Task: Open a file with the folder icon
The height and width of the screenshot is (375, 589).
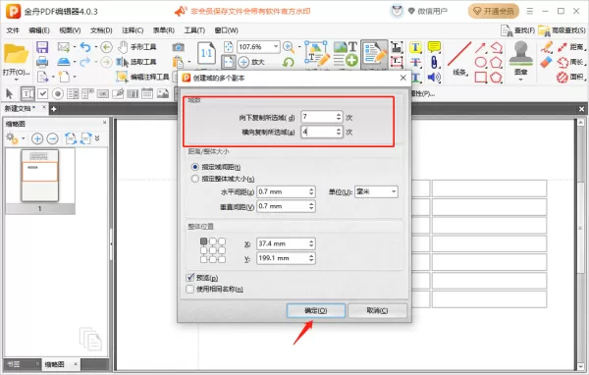Action: (x=16, y=55)
